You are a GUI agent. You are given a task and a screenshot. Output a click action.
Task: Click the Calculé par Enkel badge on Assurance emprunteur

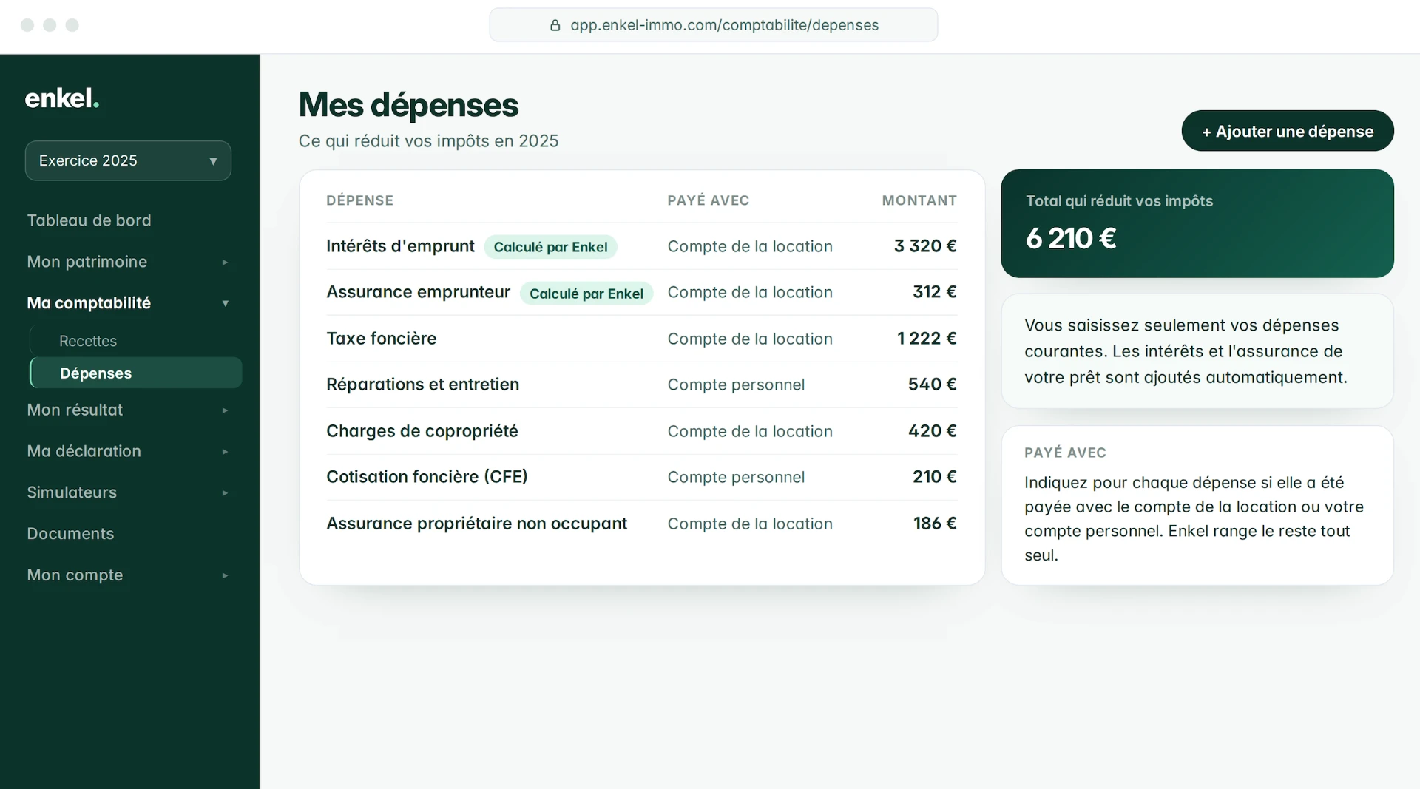tap(586, 294)
